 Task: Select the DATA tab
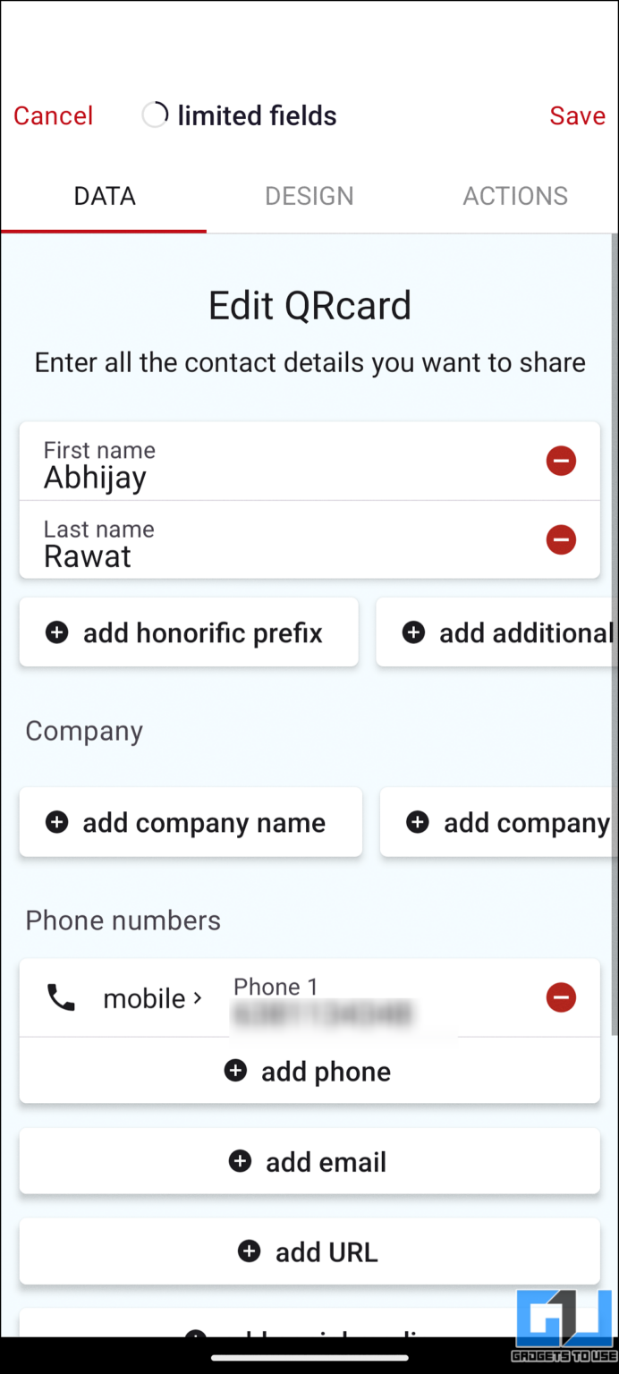tap(104, 196)
